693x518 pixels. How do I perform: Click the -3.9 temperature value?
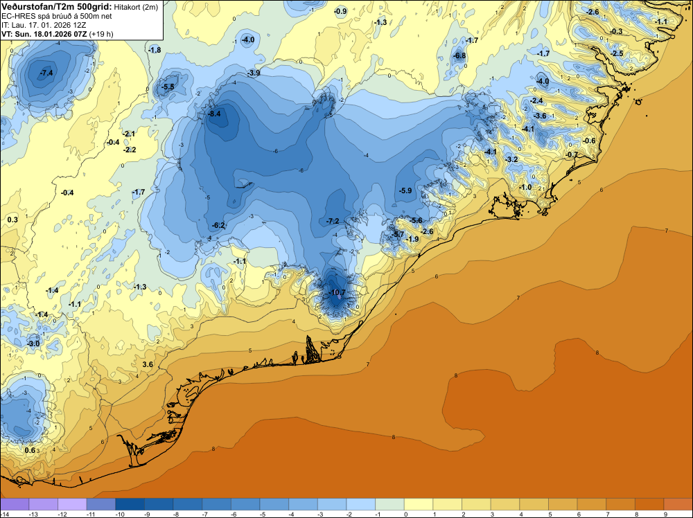coord(254,73)
